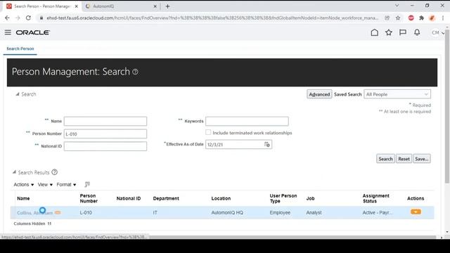Click the share page icon in address bar
The image size is (450, 253).
387,18
